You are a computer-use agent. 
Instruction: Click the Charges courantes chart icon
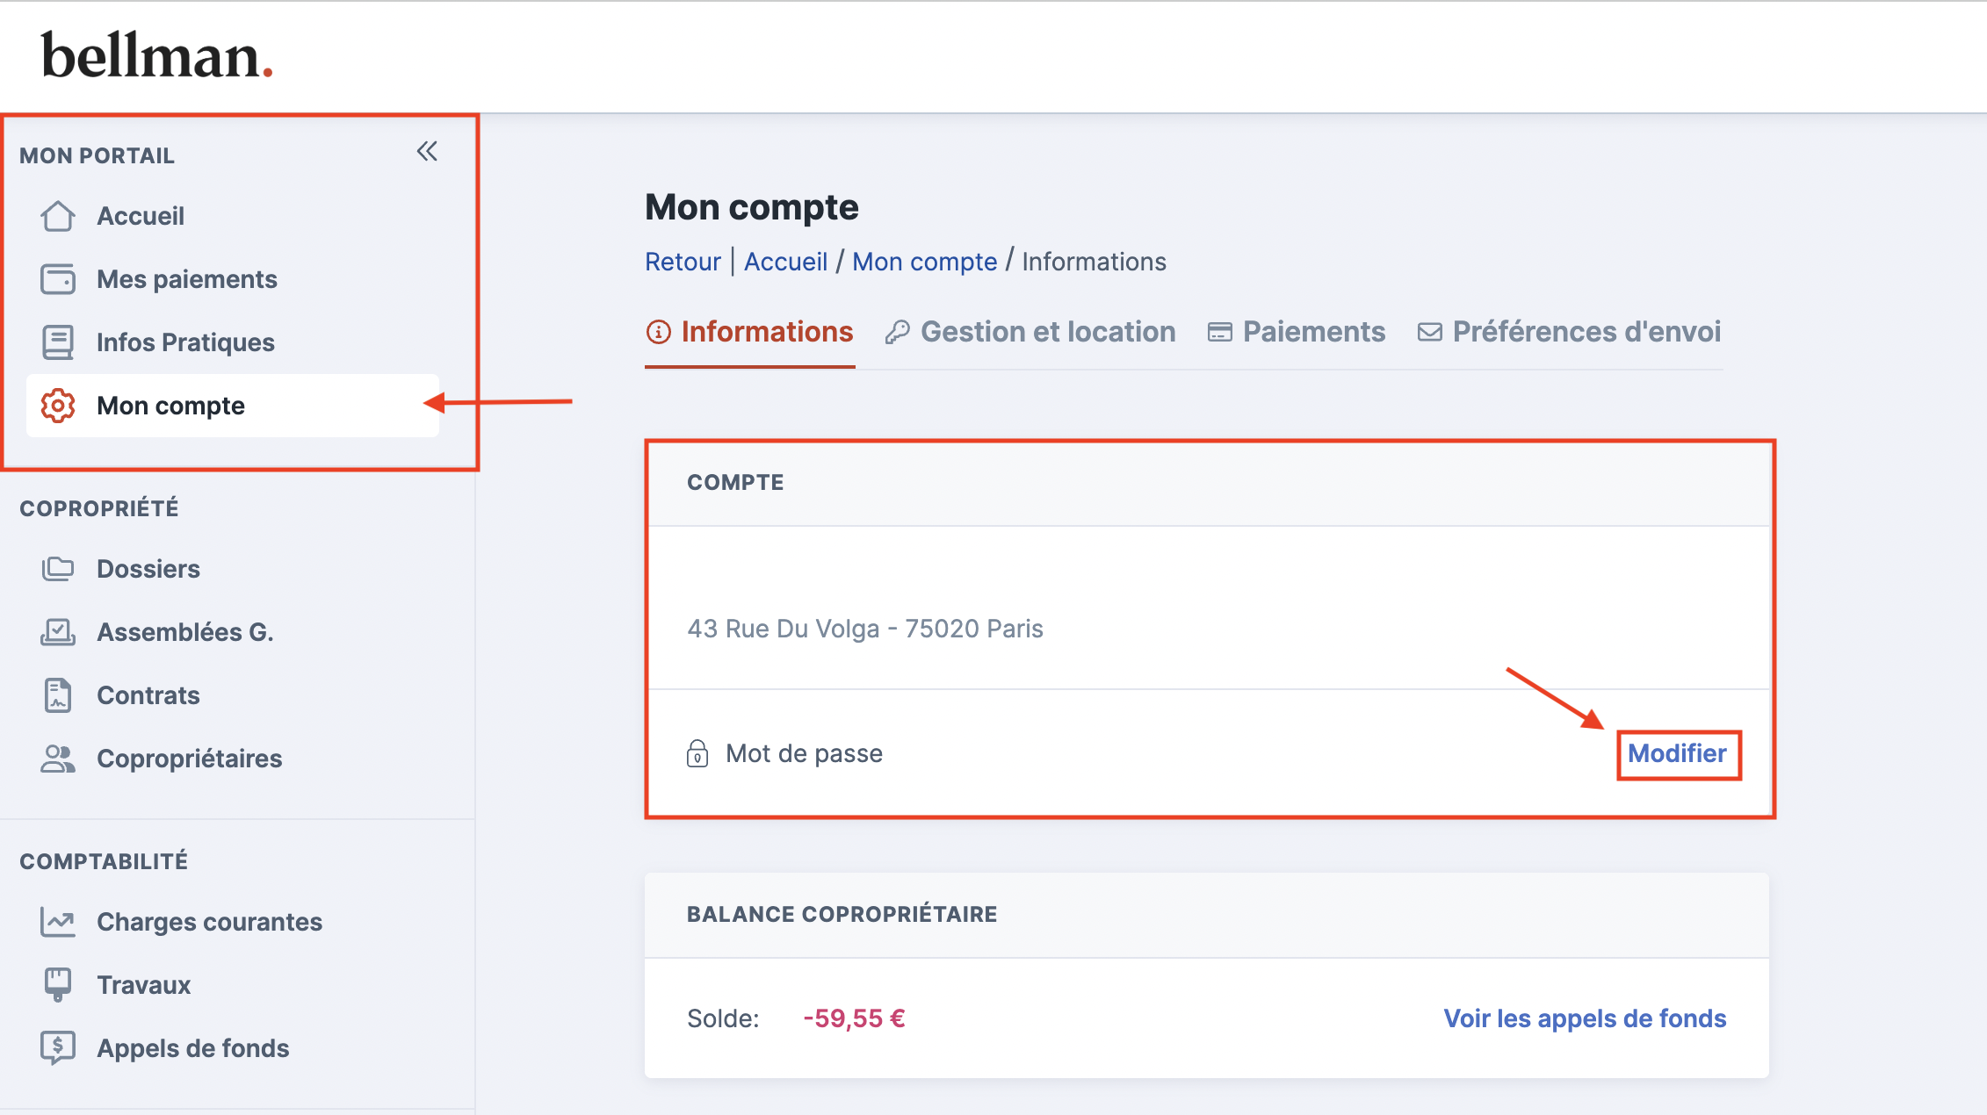point(58,922)
